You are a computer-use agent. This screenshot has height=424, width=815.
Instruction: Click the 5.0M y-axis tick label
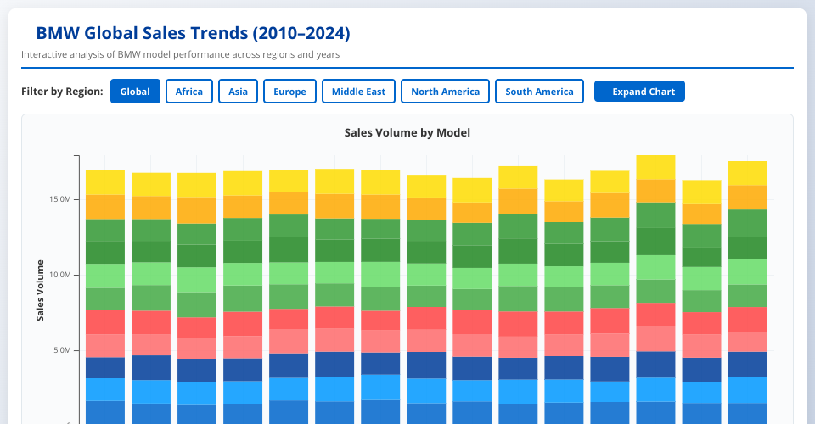pyautogui.click(x=61, y=350)
